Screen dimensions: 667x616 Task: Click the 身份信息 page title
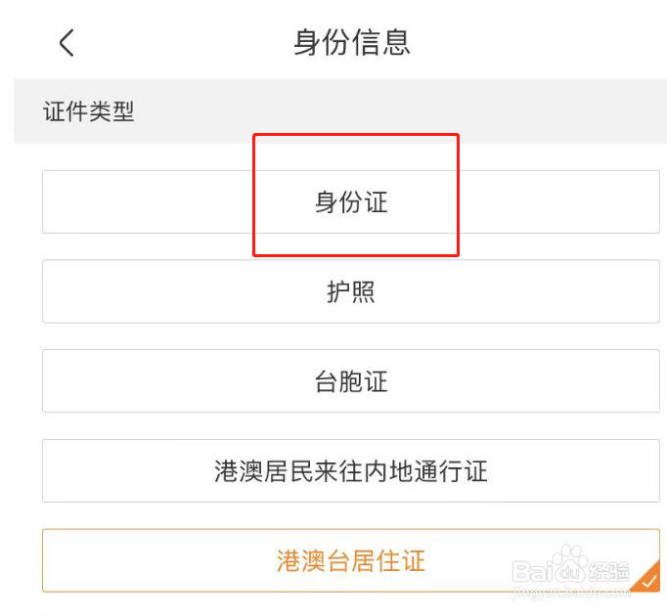(352, 43)
